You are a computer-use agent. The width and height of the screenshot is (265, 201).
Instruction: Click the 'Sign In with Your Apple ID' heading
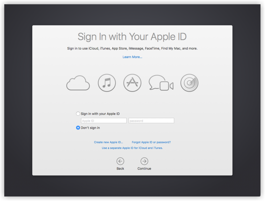132,37
